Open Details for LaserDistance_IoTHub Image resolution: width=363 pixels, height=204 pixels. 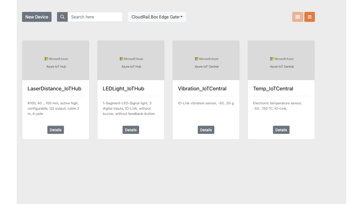point(56,130)
